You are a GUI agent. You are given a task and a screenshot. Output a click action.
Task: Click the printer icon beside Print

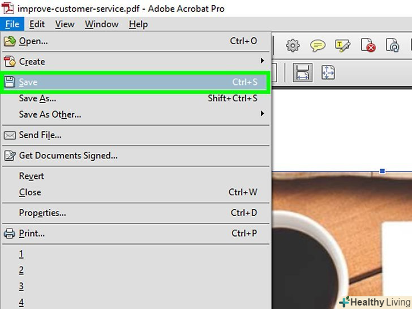(10, 233)
